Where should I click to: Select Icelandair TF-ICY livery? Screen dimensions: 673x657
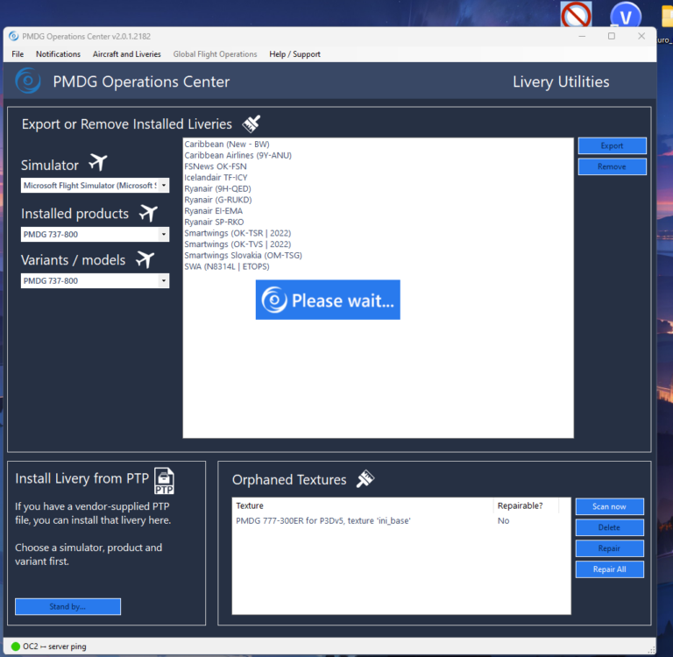pos(216,178)
